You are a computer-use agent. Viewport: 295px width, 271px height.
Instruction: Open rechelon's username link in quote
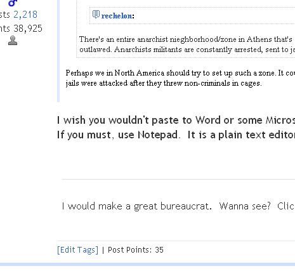point(117,16)
